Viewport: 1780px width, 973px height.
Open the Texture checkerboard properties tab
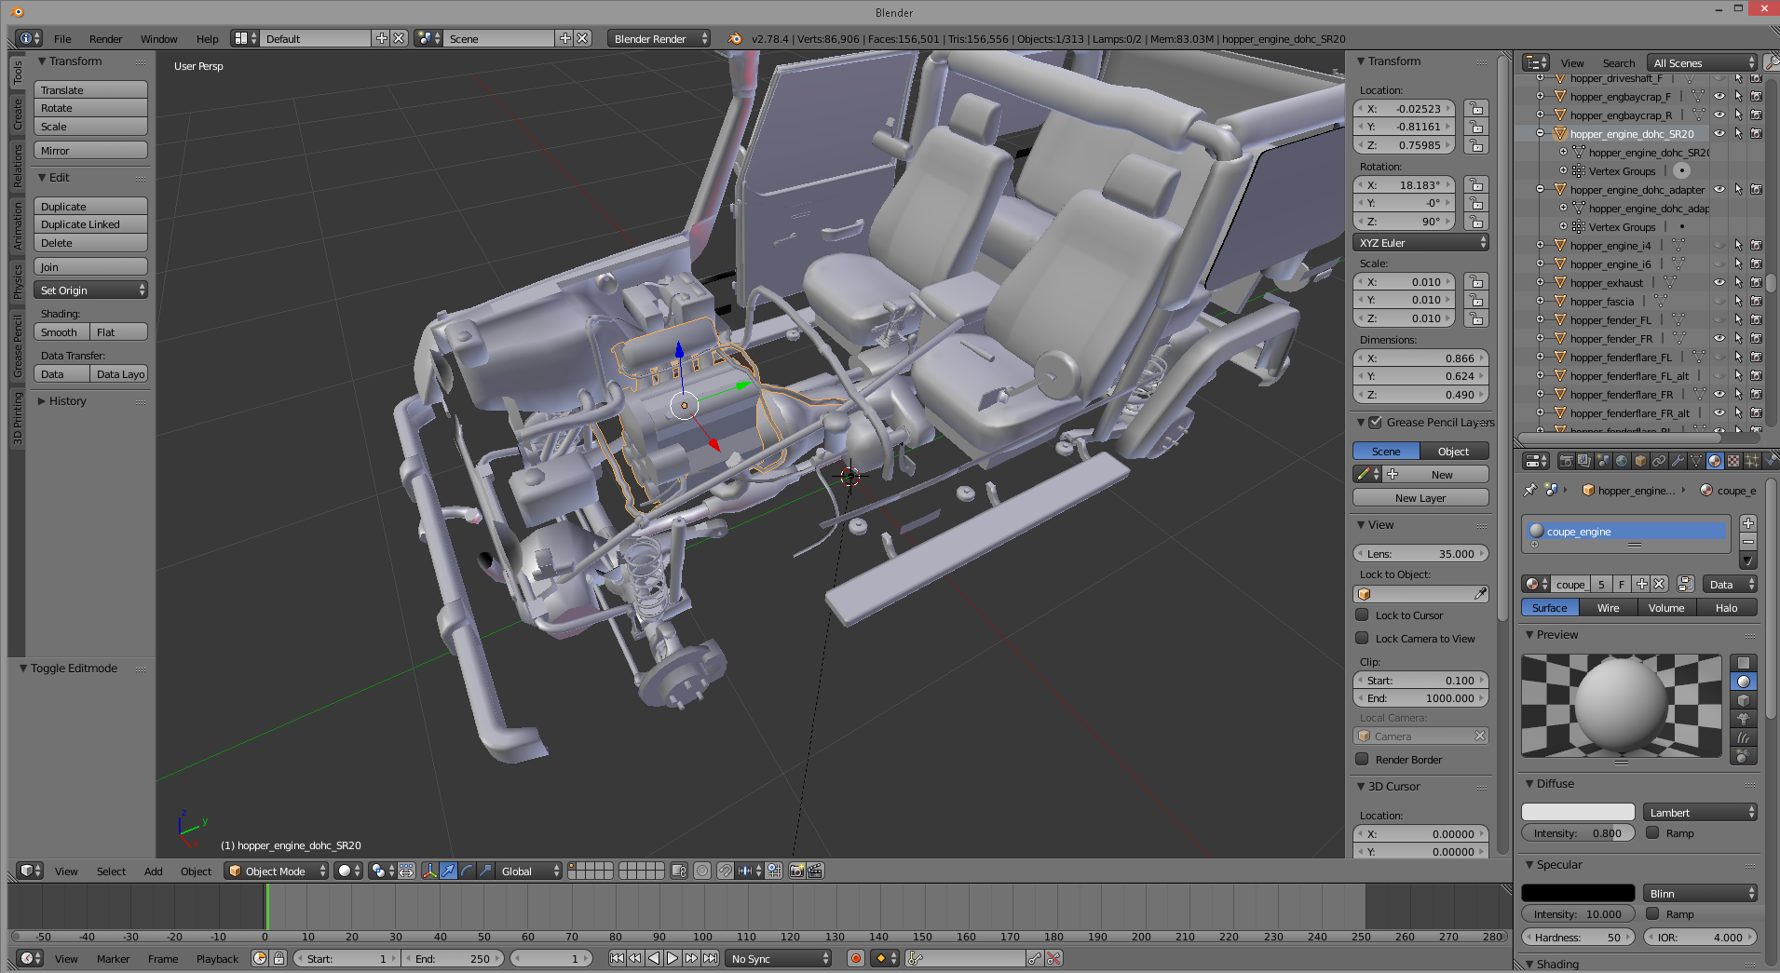click(x=1733, y=462)
